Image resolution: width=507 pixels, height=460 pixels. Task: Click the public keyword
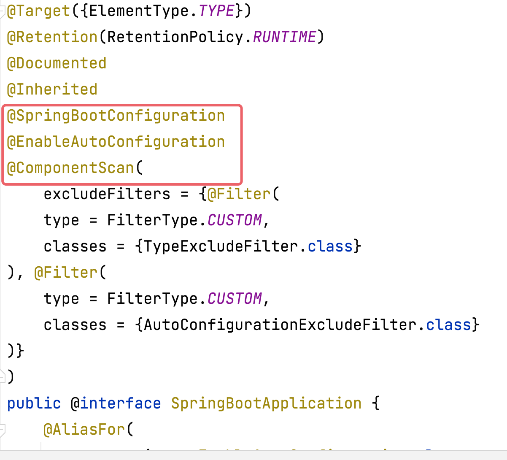34,403
